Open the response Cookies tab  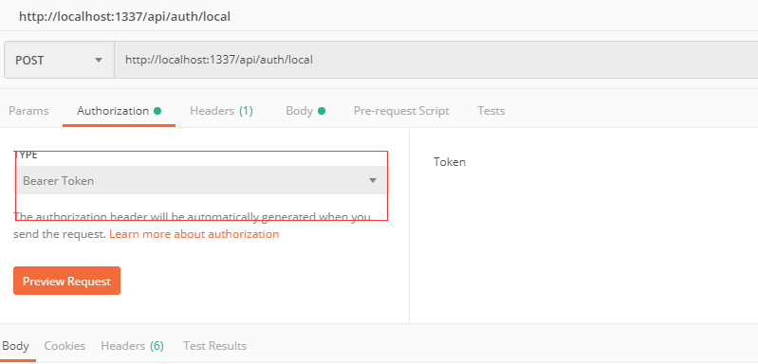point(65,346)
